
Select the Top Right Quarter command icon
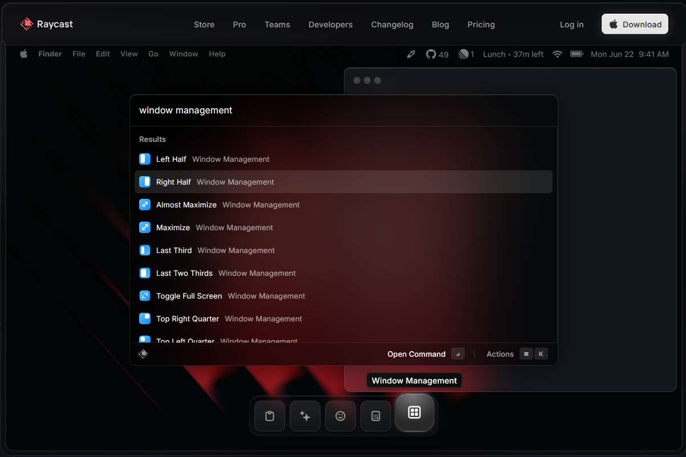click(x=145, y=319)
